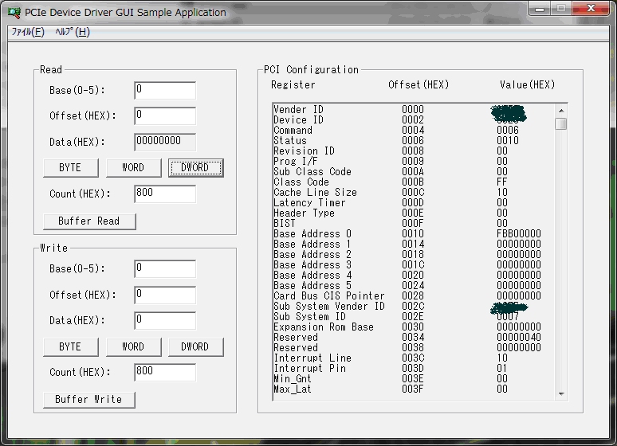Select the Base Address 1 row
Viewport: 617px width, 446px height.
(414, 244)
